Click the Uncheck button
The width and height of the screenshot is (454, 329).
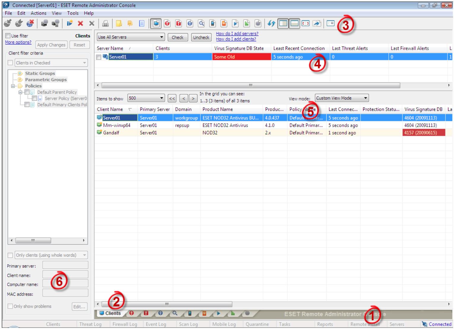[201, 37]
